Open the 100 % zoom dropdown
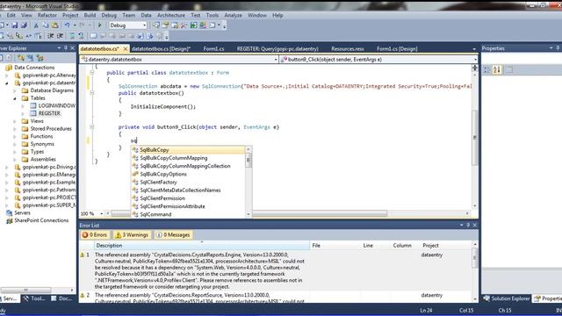Screen dimensions: 562x316 click(102, 213)
